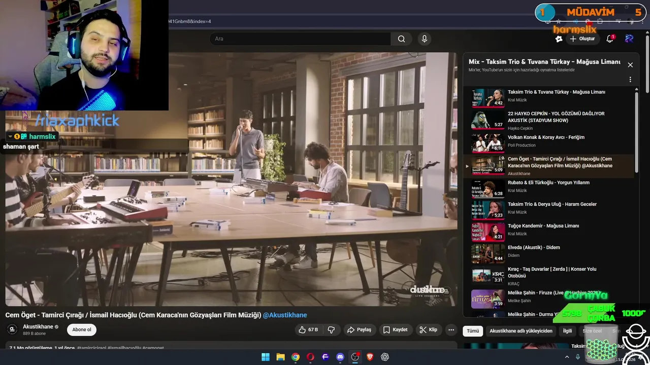Select the İlgili filter chip
Image resolution: width=650 pixels, height=365 pixels.
[x=567, y=331]
